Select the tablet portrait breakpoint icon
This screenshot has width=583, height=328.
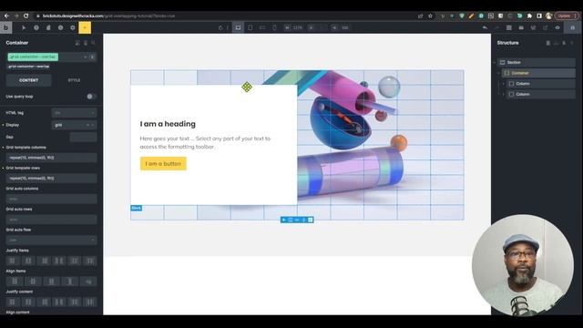point(251,27)
